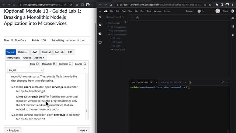
Task: Expand the 2-containerized folder
Action: point(109,31)
